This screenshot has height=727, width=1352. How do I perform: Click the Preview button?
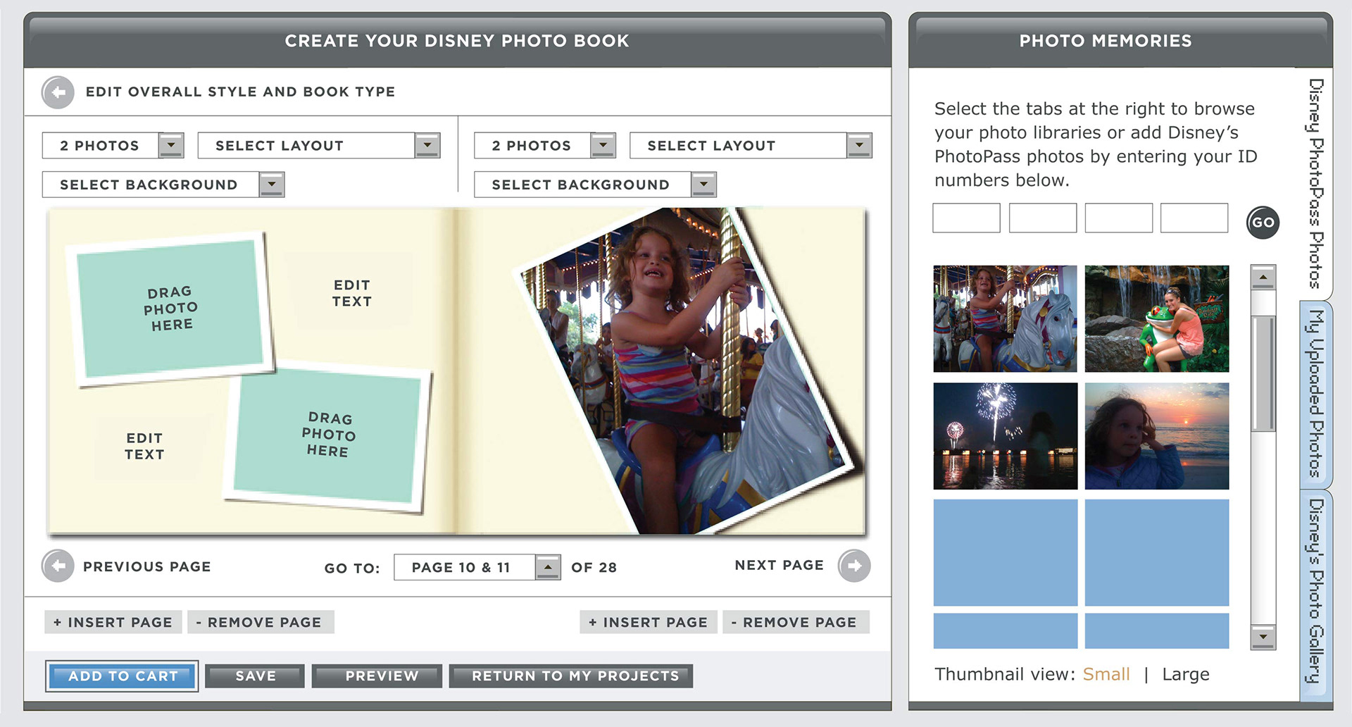[x=377, y=676]
